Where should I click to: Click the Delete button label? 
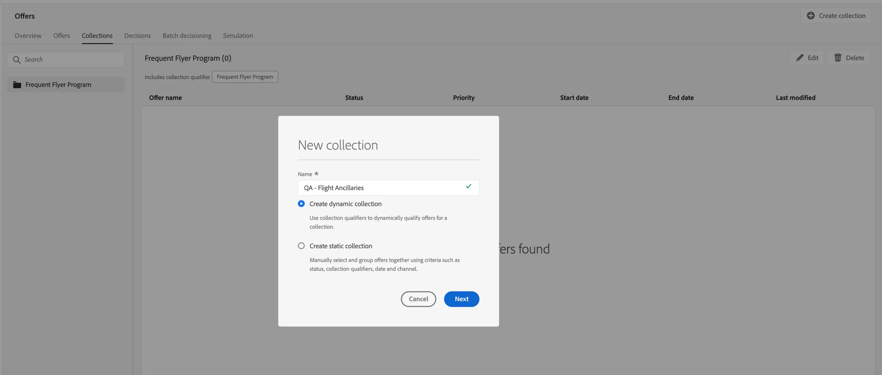coord(855,58)
